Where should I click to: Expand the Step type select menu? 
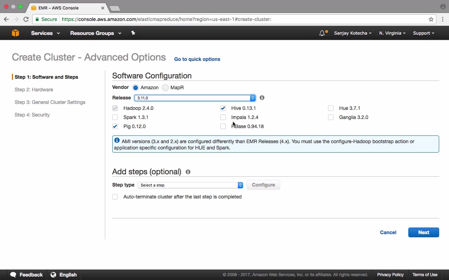(190, 185)
